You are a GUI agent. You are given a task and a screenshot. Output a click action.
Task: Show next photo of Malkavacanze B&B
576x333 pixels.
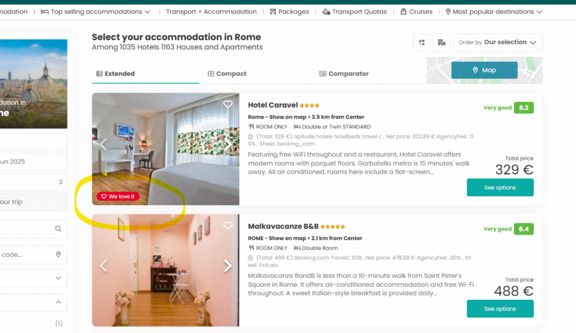point(228,265)
